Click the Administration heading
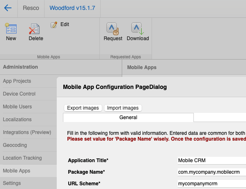This screenshot has width=246, height=189. [20, 67]
